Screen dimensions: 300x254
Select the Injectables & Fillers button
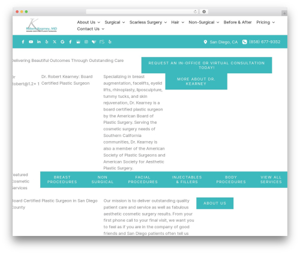pos(187,180)
